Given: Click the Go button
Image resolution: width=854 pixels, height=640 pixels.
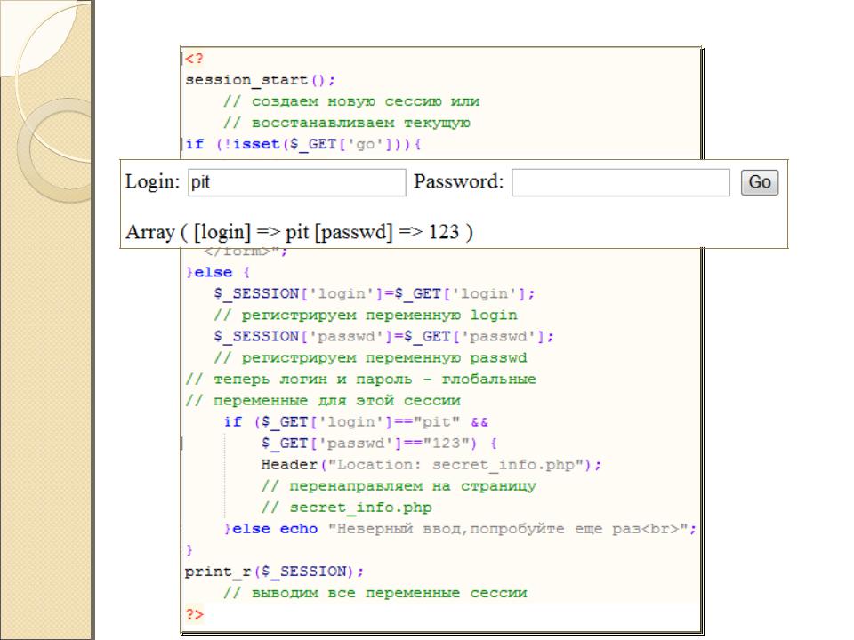Looking at the screenshot, I should pyautogui.click(x=760, y=182).
